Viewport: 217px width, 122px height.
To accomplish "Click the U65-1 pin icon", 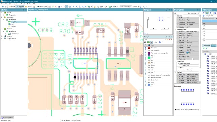I will coord(208,56).
